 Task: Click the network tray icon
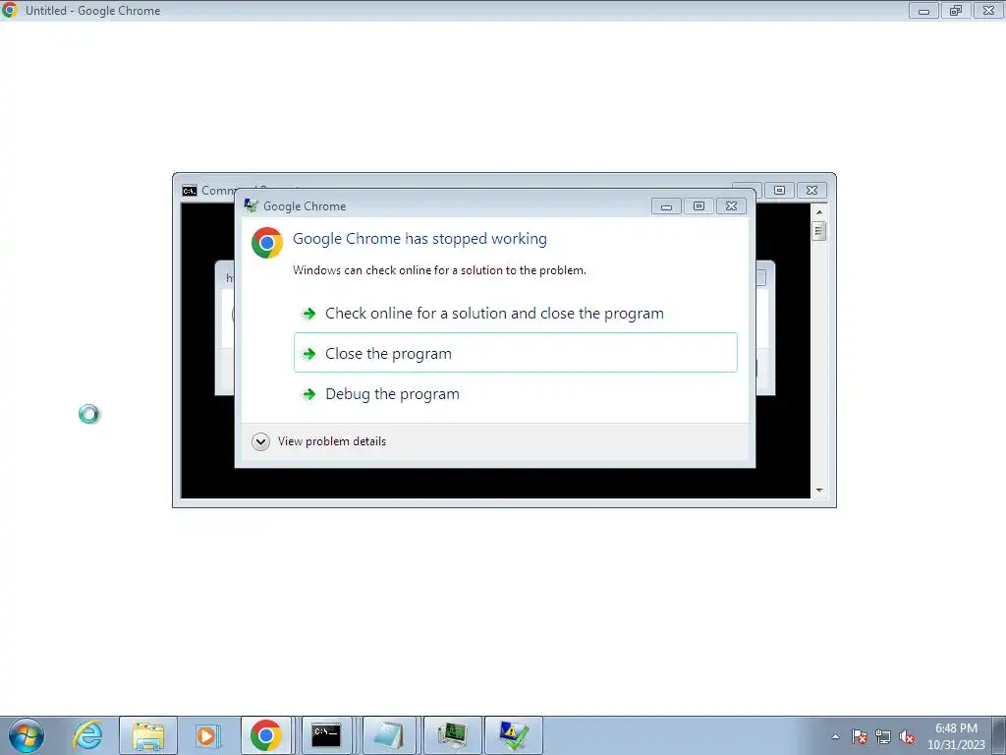[x=883, y=737]
